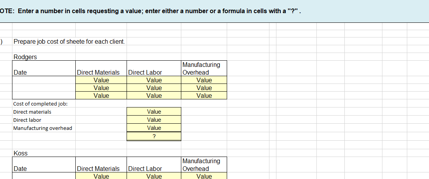The width and height of the screenshot is (429, 179).
Task: Select the note about entering numbers or formulas
Action: pos(151,11)
